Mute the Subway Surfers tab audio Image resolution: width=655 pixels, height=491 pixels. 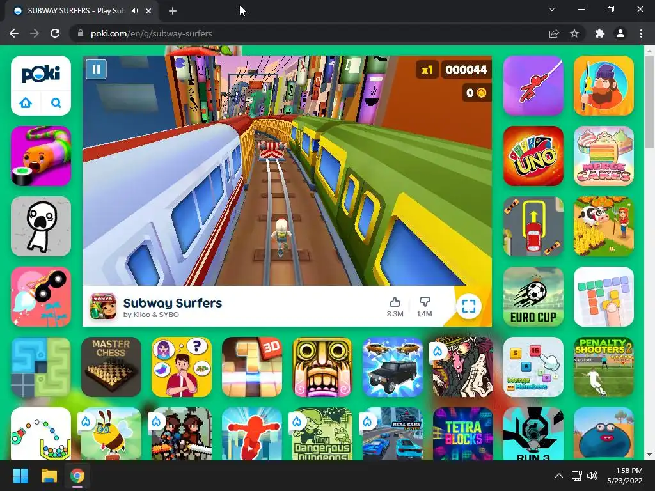point(134,11)
